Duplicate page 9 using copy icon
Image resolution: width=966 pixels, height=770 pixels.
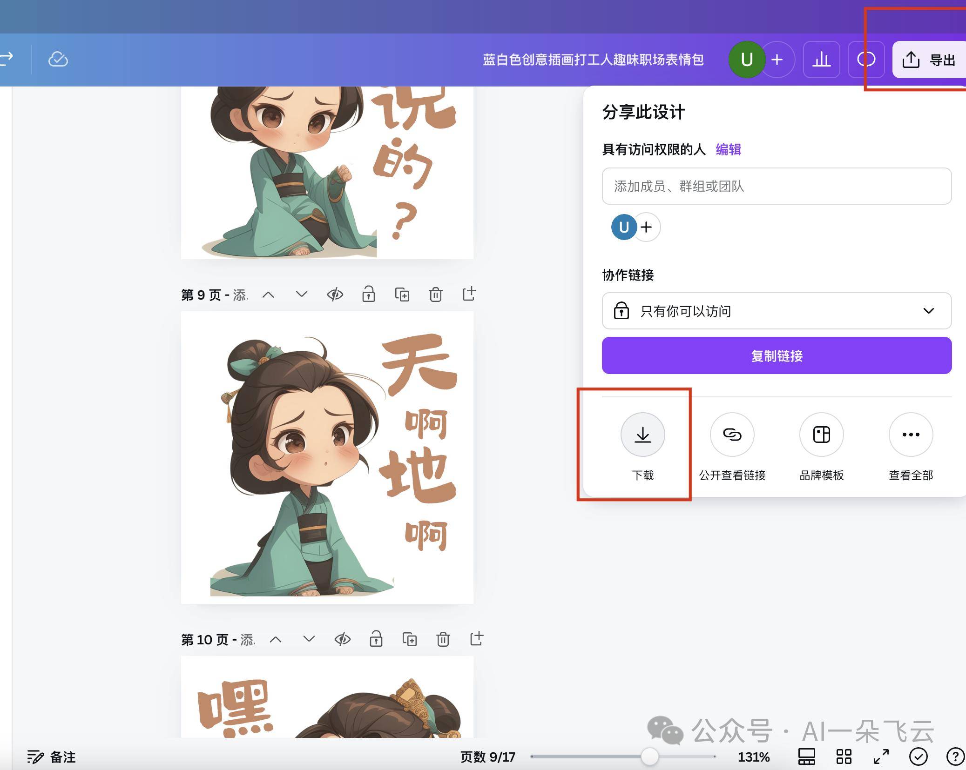coord(402,295)
